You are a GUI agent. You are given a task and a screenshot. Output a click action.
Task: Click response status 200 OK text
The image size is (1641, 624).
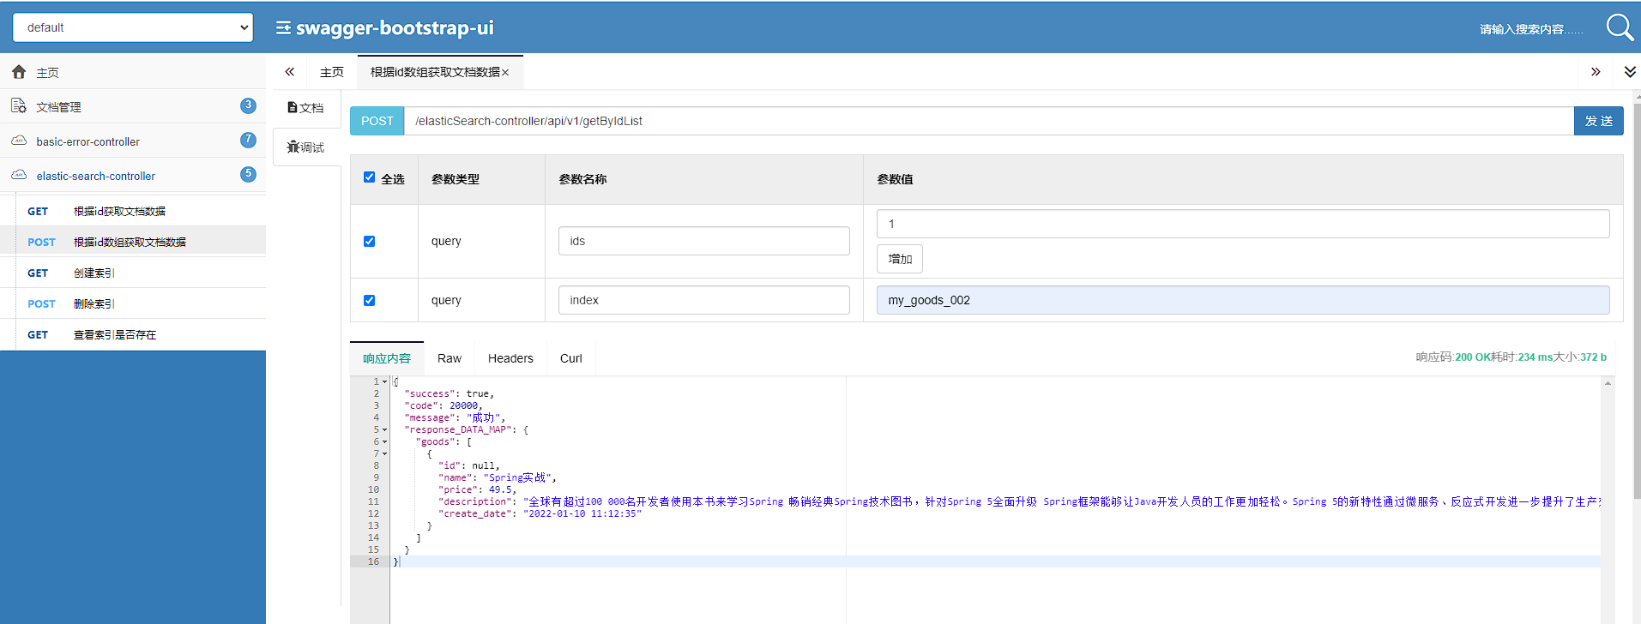(1472, 357)
